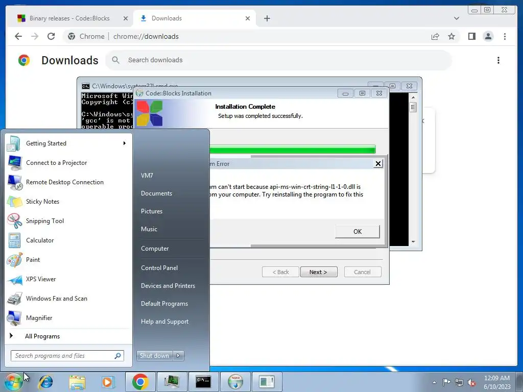The width and height of the screenshot is (523, 392).
Task: Launch Magnifier
Action: [68, 318]
